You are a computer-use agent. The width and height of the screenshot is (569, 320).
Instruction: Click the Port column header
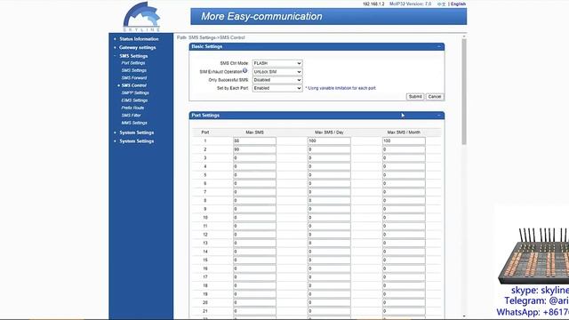pyautogui.click(x=205, y=132)
